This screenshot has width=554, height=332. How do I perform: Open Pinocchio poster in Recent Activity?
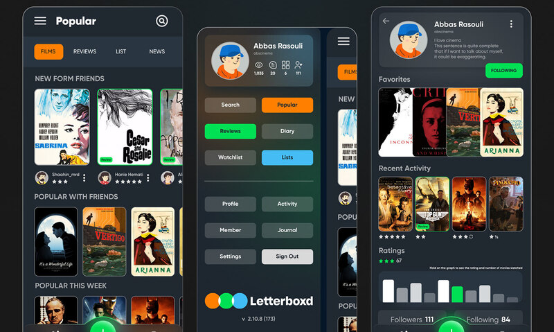coord(506,204)
